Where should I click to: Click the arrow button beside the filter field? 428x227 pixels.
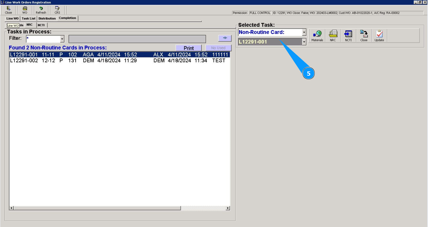(225, 38)
